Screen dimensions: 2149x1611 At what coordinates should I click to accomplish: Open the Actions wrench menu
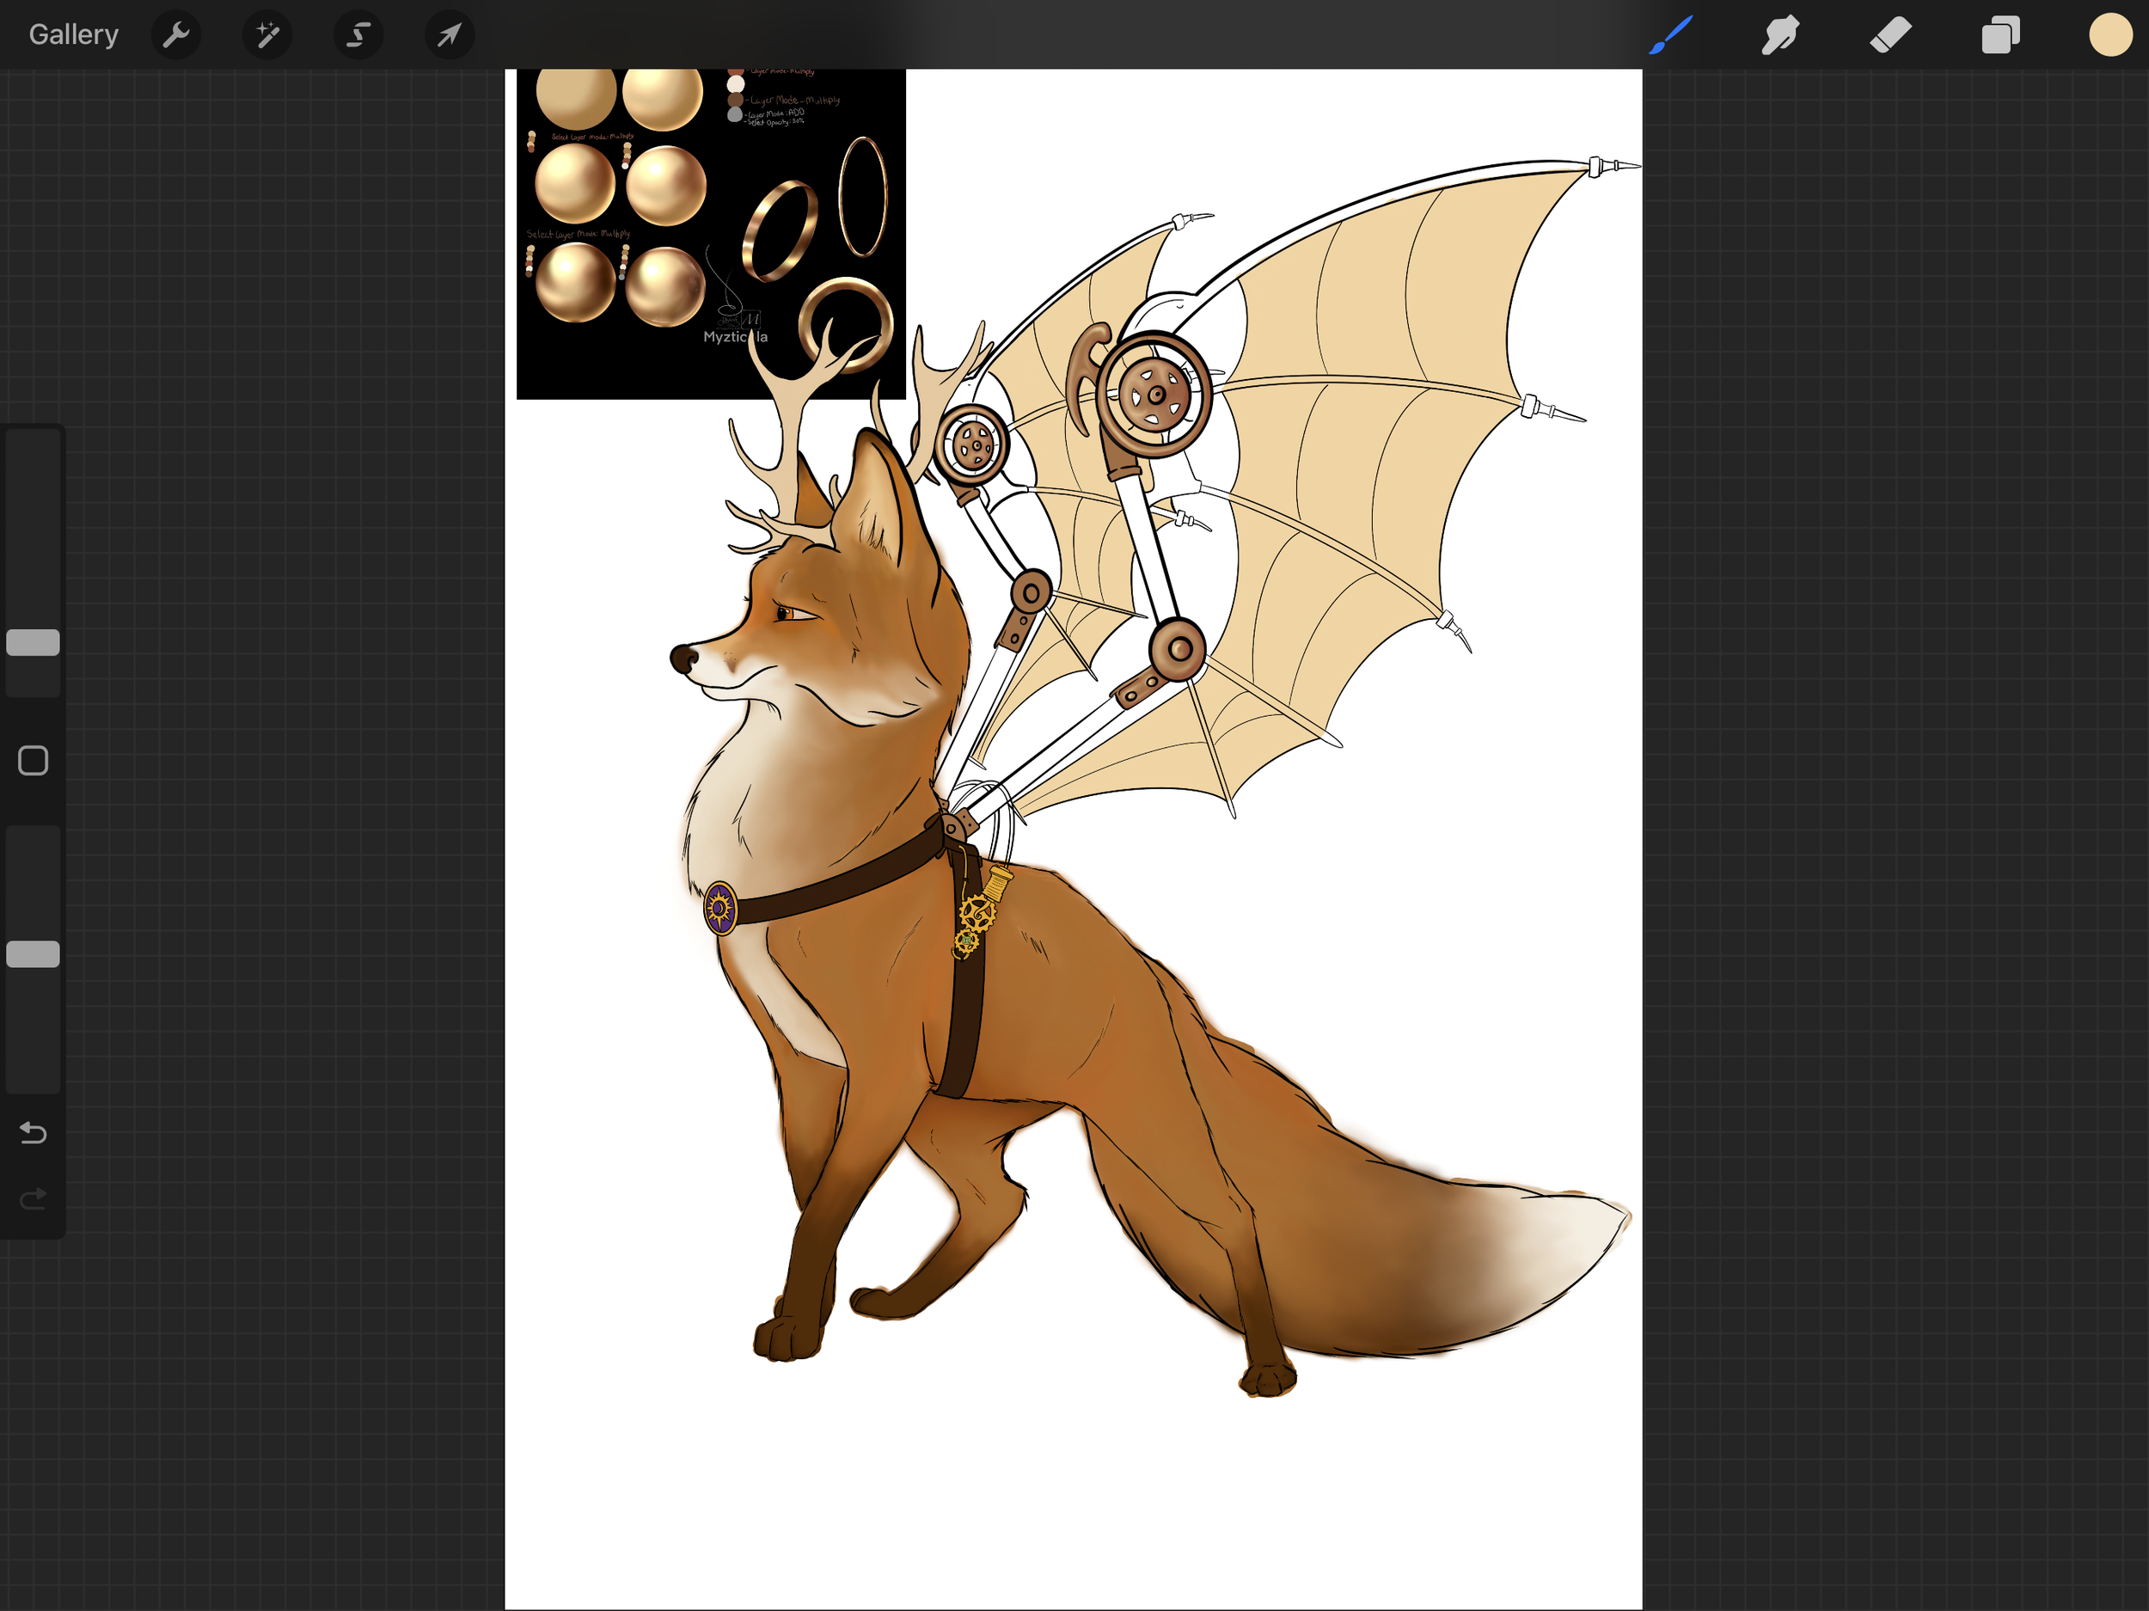[x=176, y=35]
